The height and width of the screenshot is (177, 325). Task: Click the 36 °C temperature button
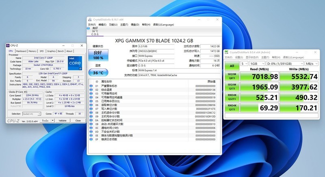[x=98, y=73]
